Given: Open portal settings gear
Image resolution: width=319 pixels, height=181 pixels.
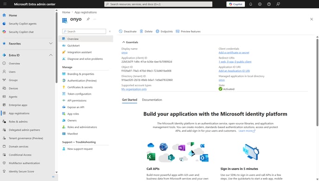Looking at the screenshot, I should [x=260, y=4].
